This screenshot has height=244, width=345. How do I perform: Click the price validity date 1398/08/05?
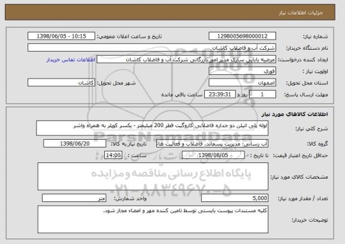(x=213, y=155)
